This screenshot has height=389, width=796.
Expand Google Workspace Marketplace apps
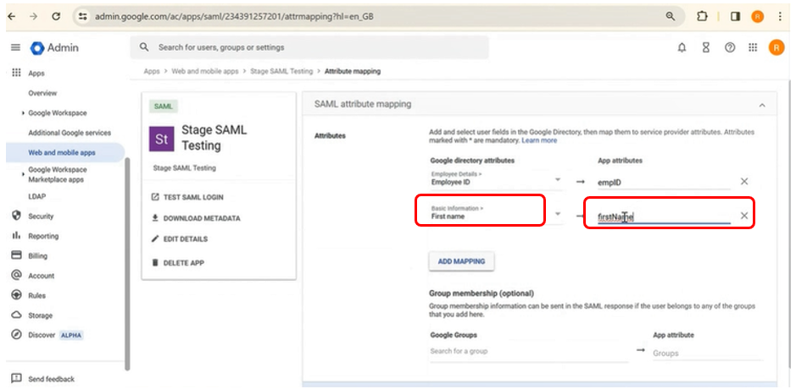click(24, 174)
